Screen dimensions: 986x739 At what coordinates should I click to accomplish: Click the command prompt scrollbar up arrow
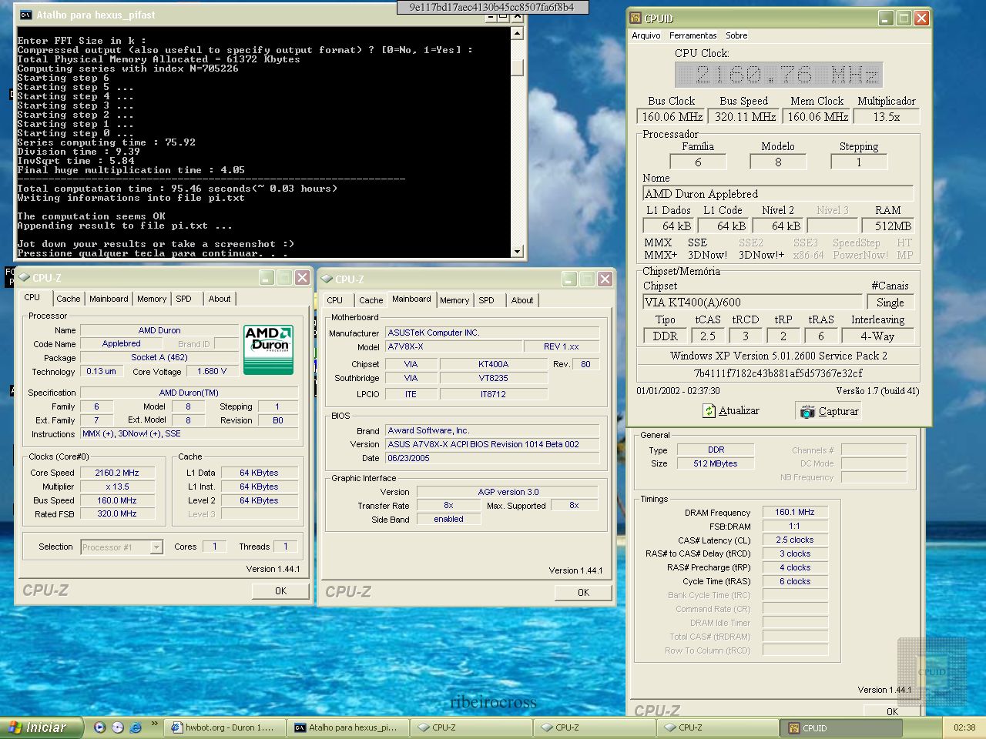[x=517, y=33]
